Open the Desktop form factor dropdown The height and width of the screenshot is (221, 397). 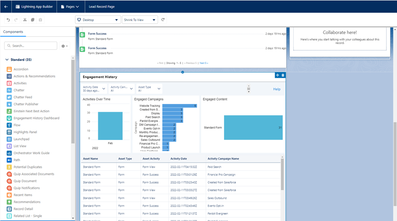coord(98,20)
